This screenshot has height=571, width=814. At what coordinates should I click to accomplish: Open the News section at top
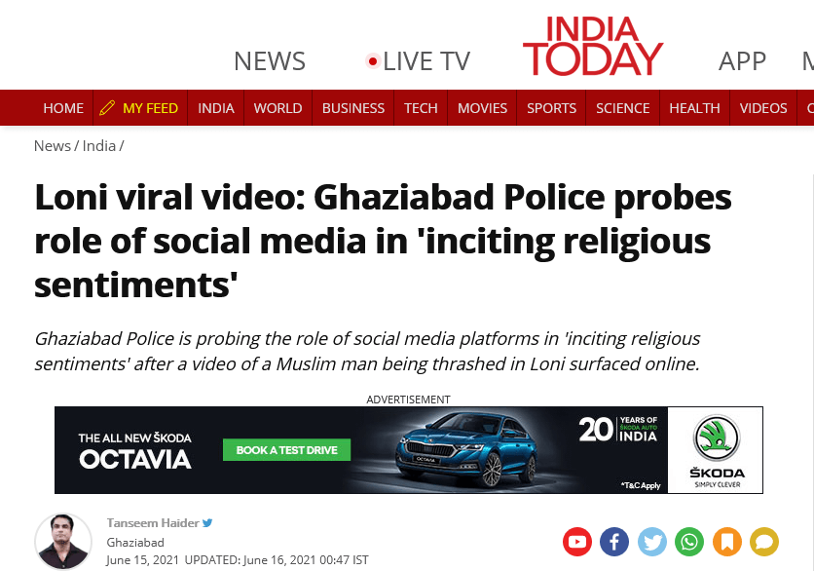[270, 61]
